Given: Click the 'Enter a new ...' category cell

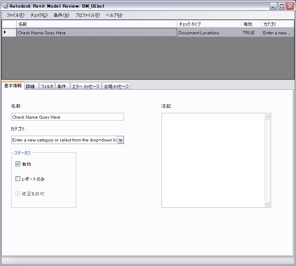Looking at the screenshot, I should (278, 33).
